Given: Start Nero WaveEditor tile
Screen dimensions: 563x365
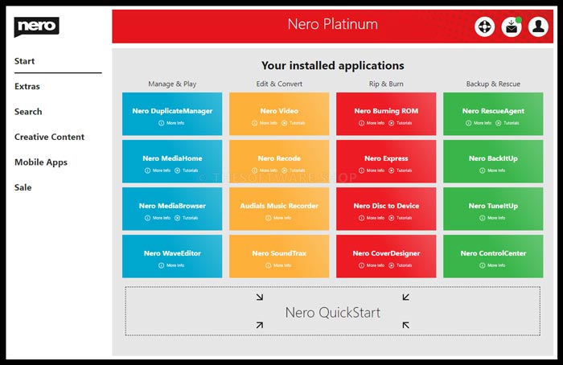Looking at the screenshot, I should [172, 256].
